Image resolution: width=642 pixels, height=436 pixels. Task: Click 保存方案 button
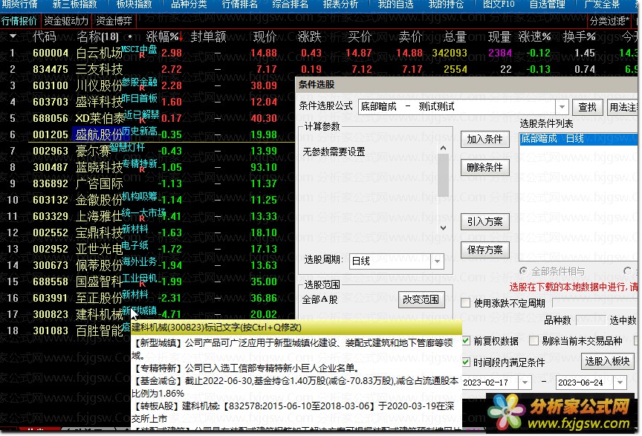pos(484,250)
